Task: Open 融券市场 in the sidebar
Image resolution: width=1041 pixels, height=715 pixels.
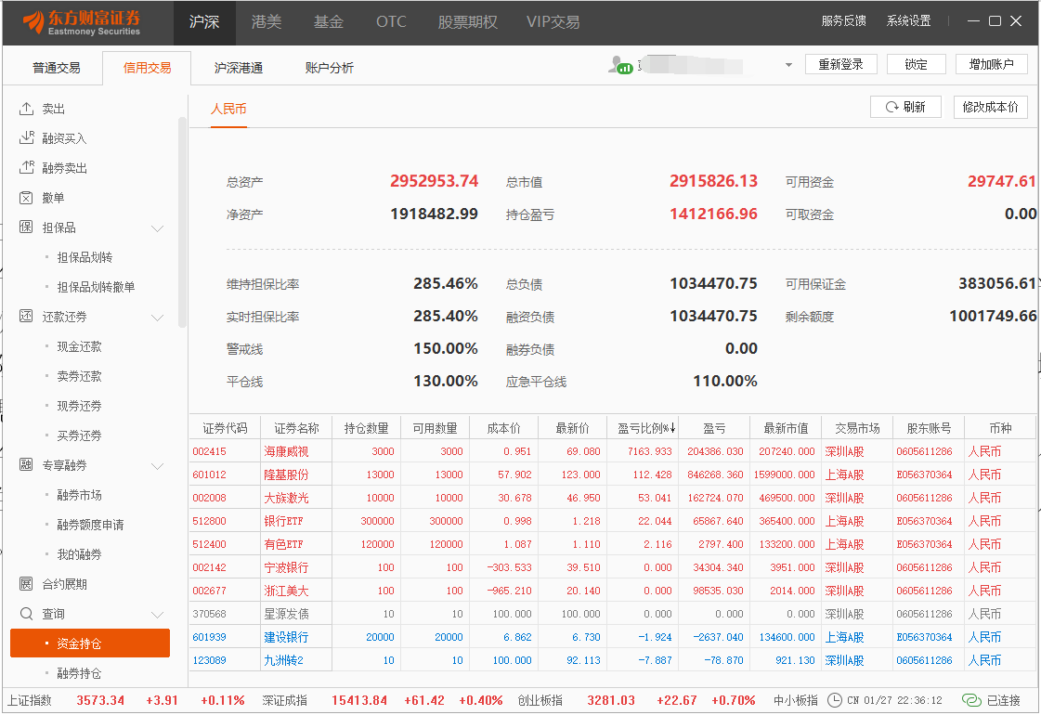Action: click(x=80, y=495)
